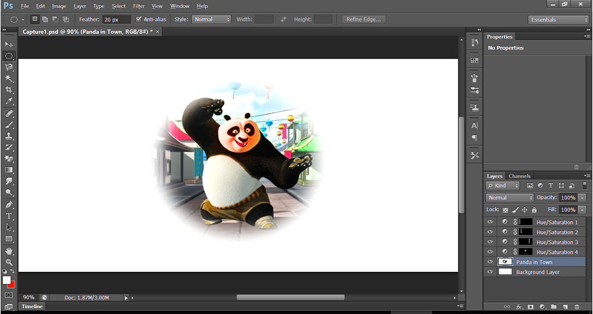Open the Character panel icon
593x314 pixels.
[x=475, y=126]
